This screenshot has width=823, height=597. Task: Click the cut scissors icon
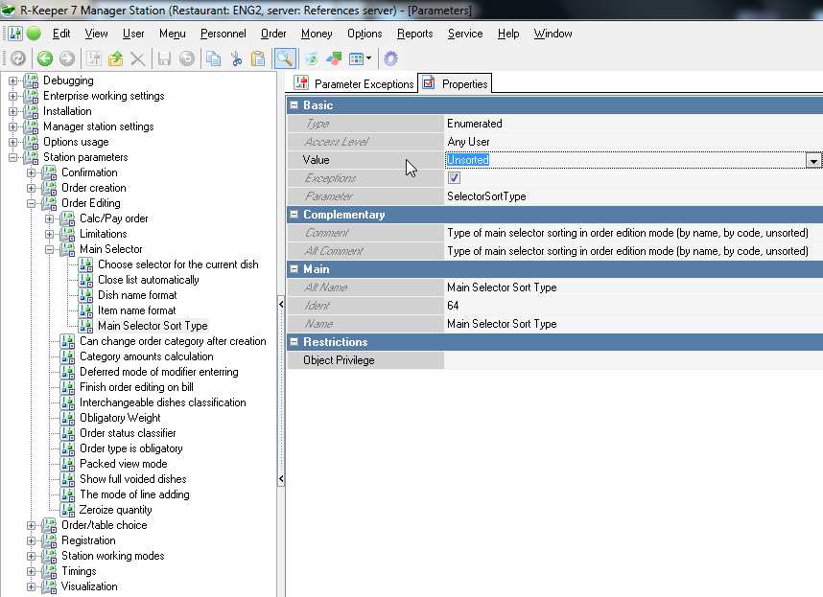[236, 58]
